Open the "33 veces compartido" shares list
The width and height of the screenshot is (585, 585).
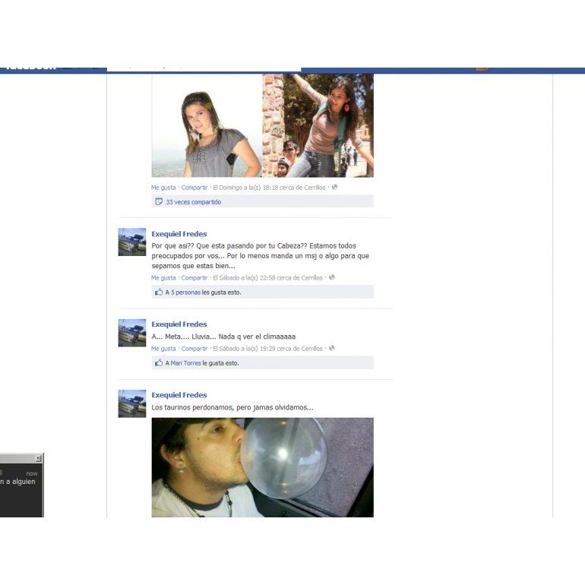[194, 202]
